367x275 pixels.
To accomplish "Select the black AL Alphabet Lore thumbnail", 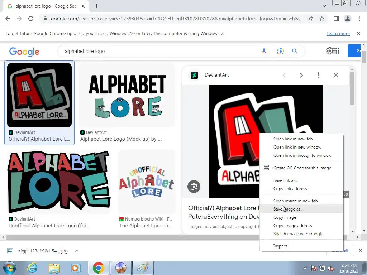I will point(39,95).
